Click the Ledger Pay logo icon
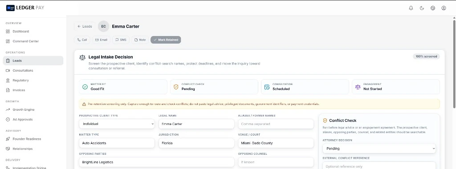This screenshot has width=456, height=169. [x=11, y=8]
